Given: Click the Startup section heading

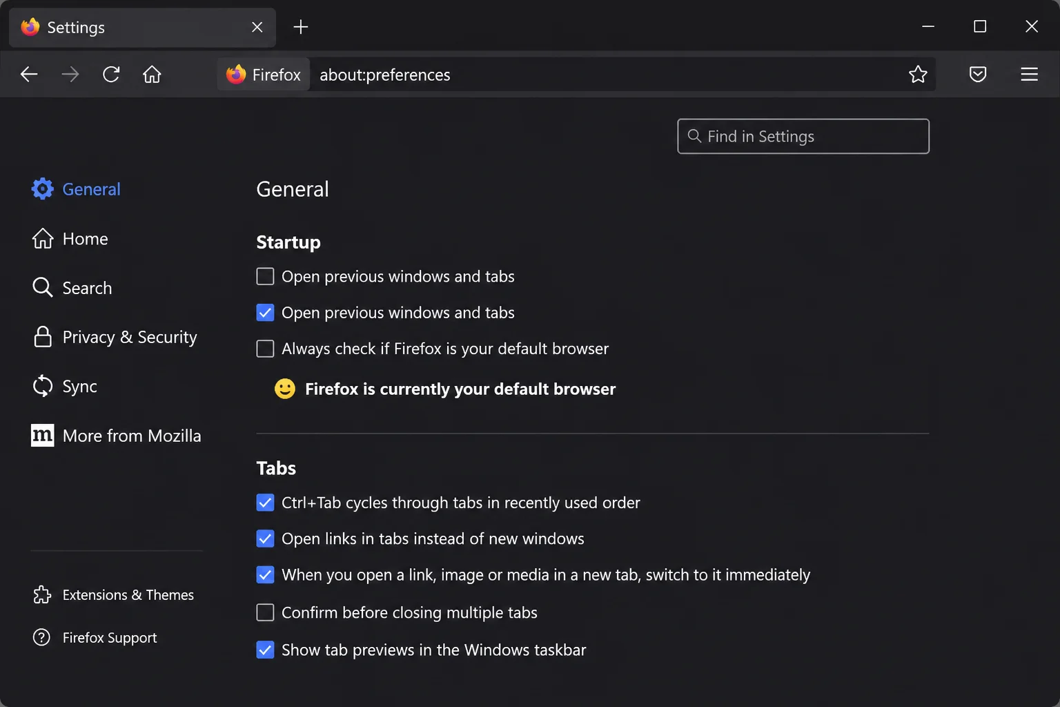Looking at the screenshot, I should click(x=288, y=242).
